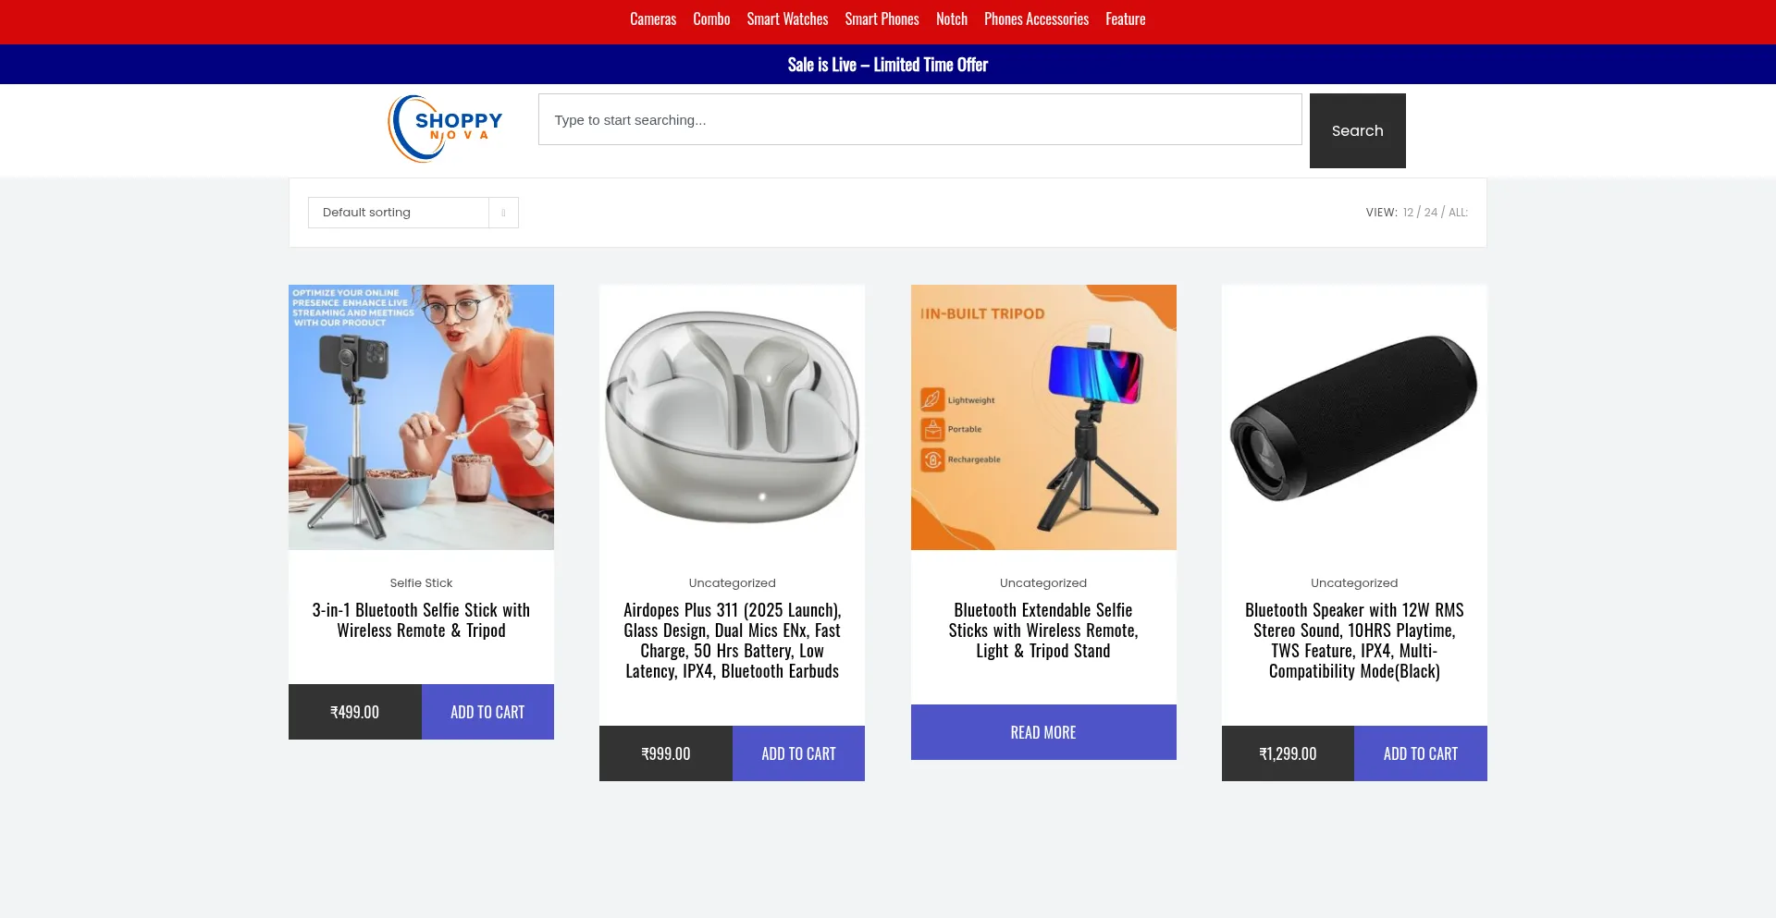Open the black Bluetooth speaker image
Screen dimensions: 1776x918
tap(1354, 417)
